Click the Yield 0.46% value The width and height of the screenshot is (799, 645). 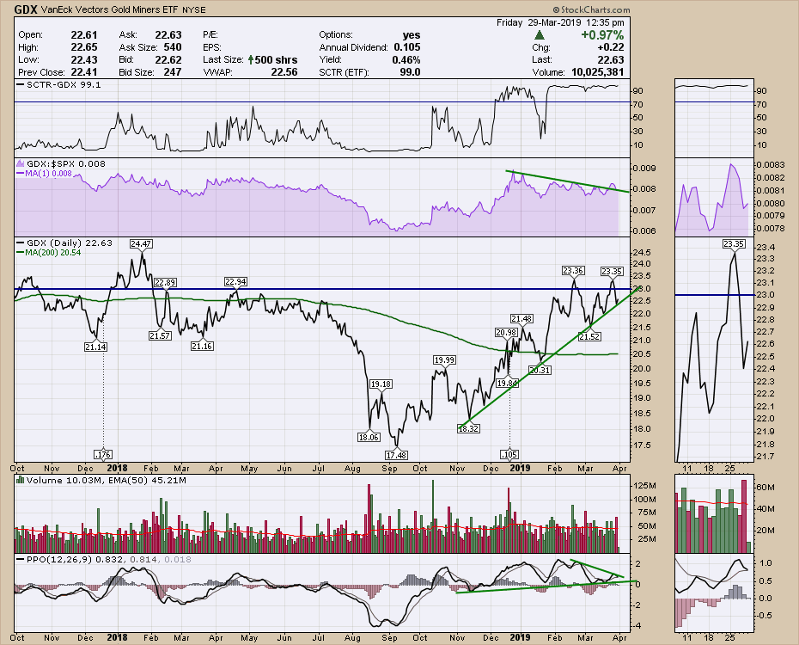coord(406,59)
